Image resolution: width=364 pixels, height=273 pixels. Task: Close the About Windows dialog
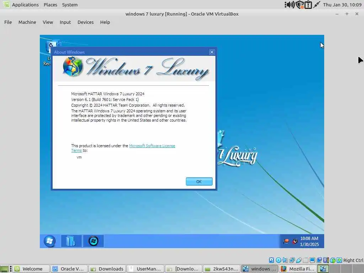212,52
